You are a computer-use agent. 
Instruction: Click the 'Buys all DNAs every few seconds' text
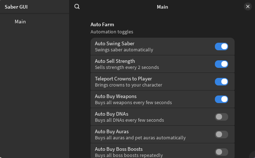pyautogui.click(x=129, y=120)
